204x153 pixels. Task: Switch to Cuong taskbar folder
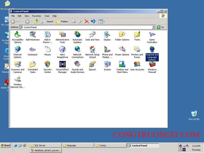[110, 145]
